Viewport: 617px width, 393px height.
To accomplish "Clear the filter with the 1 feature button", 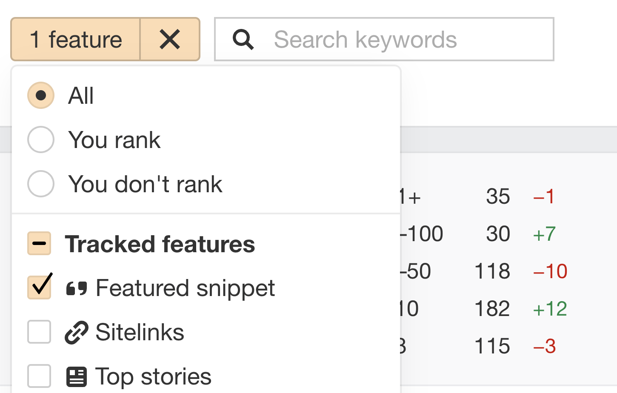I will (x=170, y=39).
